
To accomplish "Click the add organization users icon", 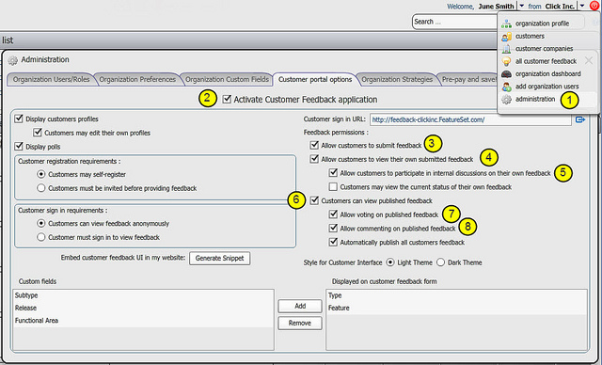I will (506, 87).
